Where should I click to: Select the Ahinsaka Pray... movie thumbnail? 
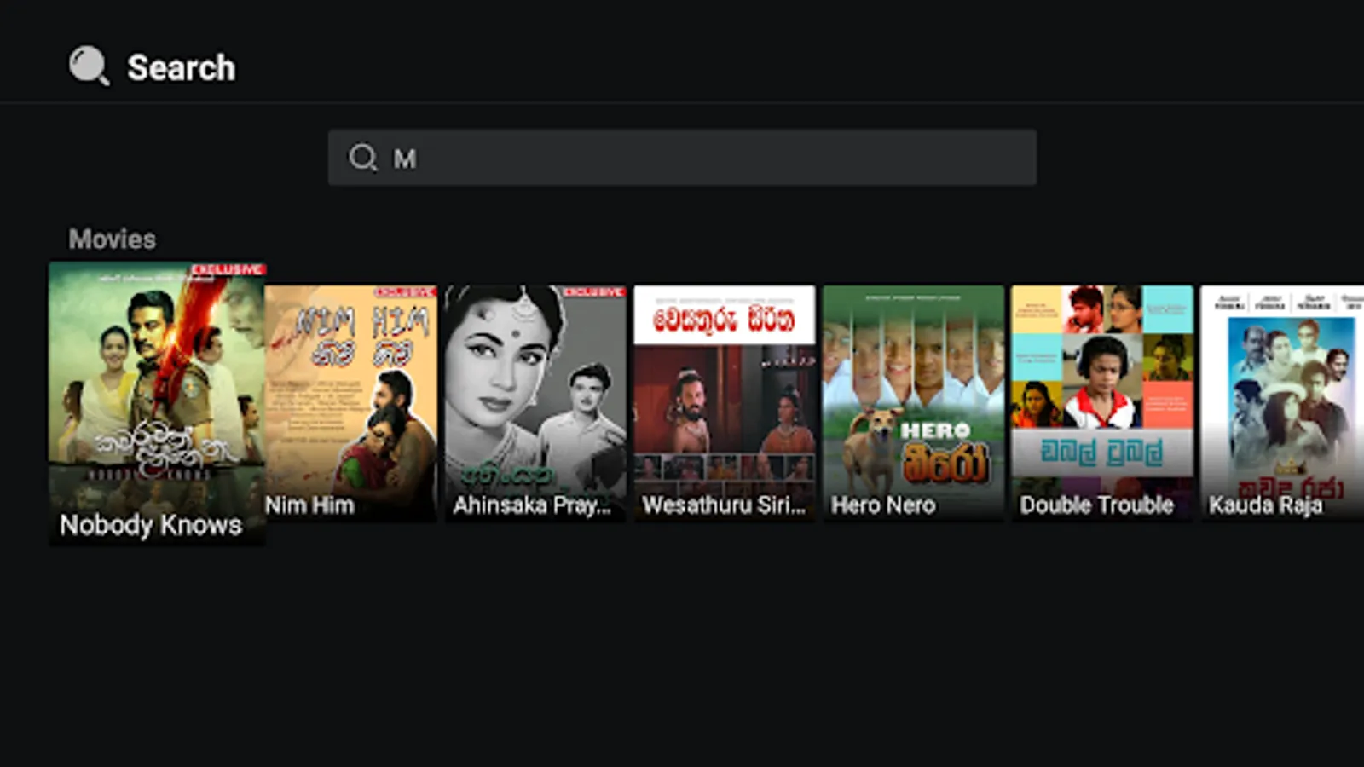point(535,403)
